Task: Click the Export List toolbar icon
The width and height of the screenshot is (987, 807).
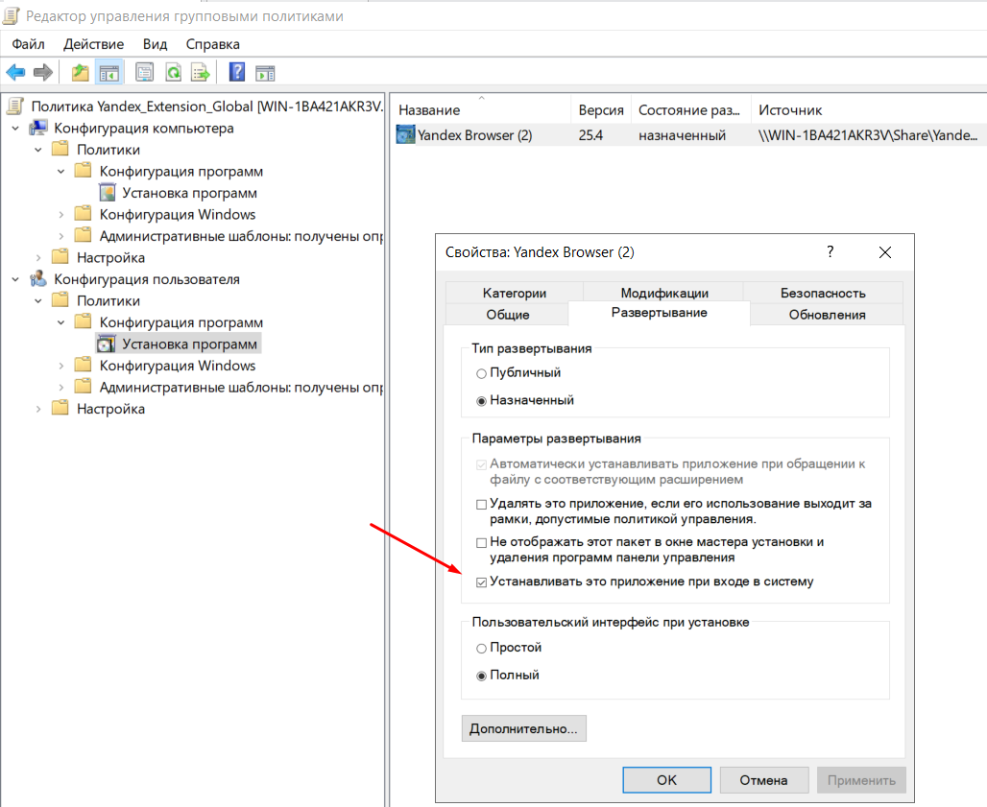Action: (x=200, y=72)
